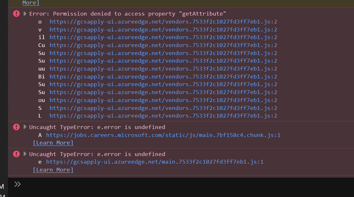Open vendors.js link for stack frame L
The image size is (354, 197).
pos(163,116)
